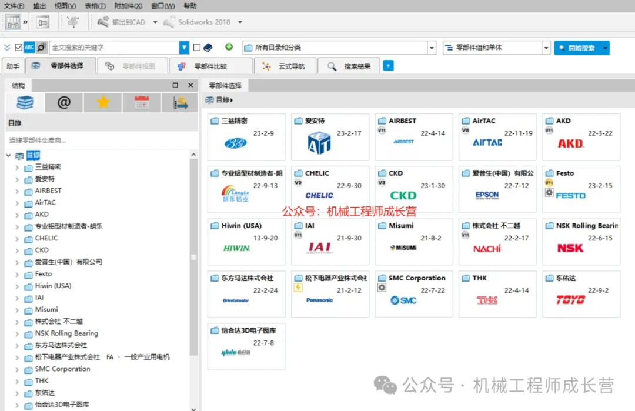
Task: Open the AKD catalog card
Action: click(581, 137)
